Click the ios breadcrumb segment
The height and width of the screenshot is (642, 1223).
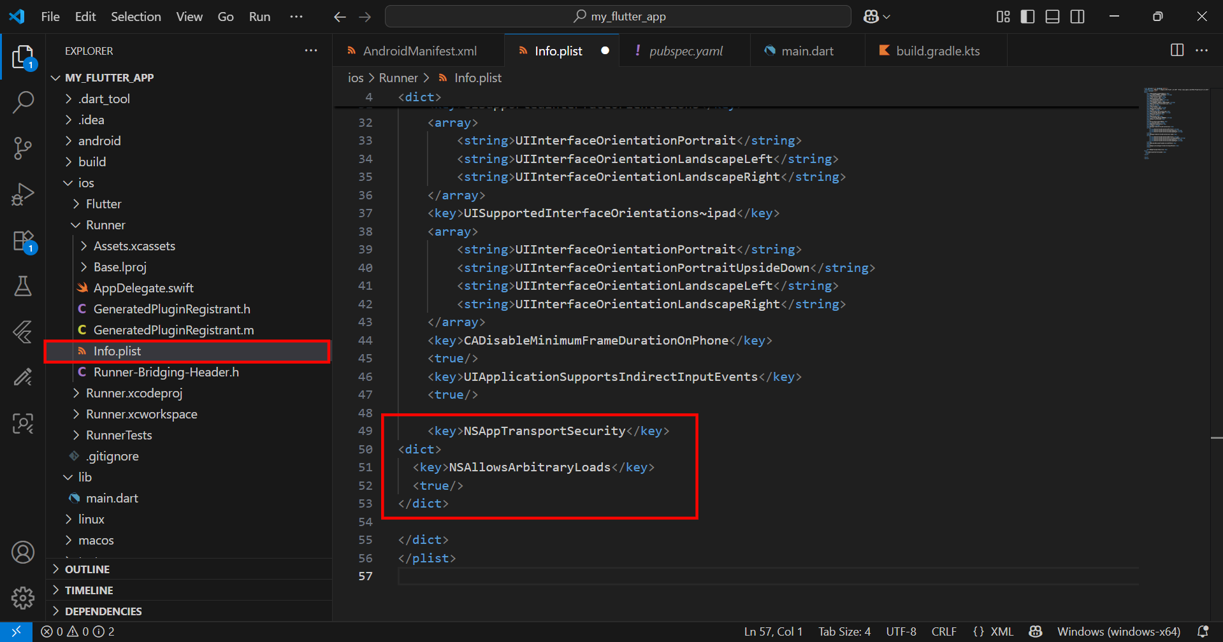pos(356,78)
